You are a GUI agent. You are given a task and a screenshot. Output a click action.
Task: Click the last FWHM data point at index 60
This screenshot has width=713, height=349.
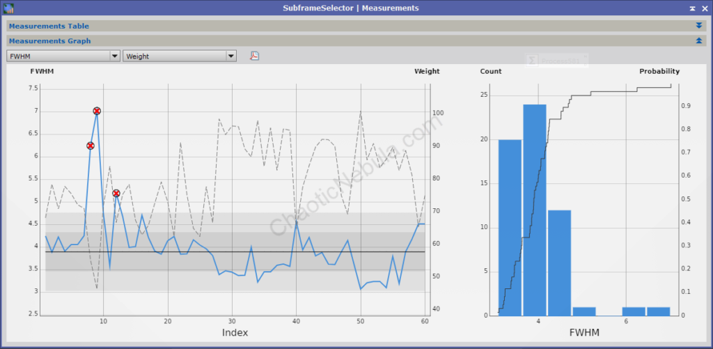tap(425, 224)
